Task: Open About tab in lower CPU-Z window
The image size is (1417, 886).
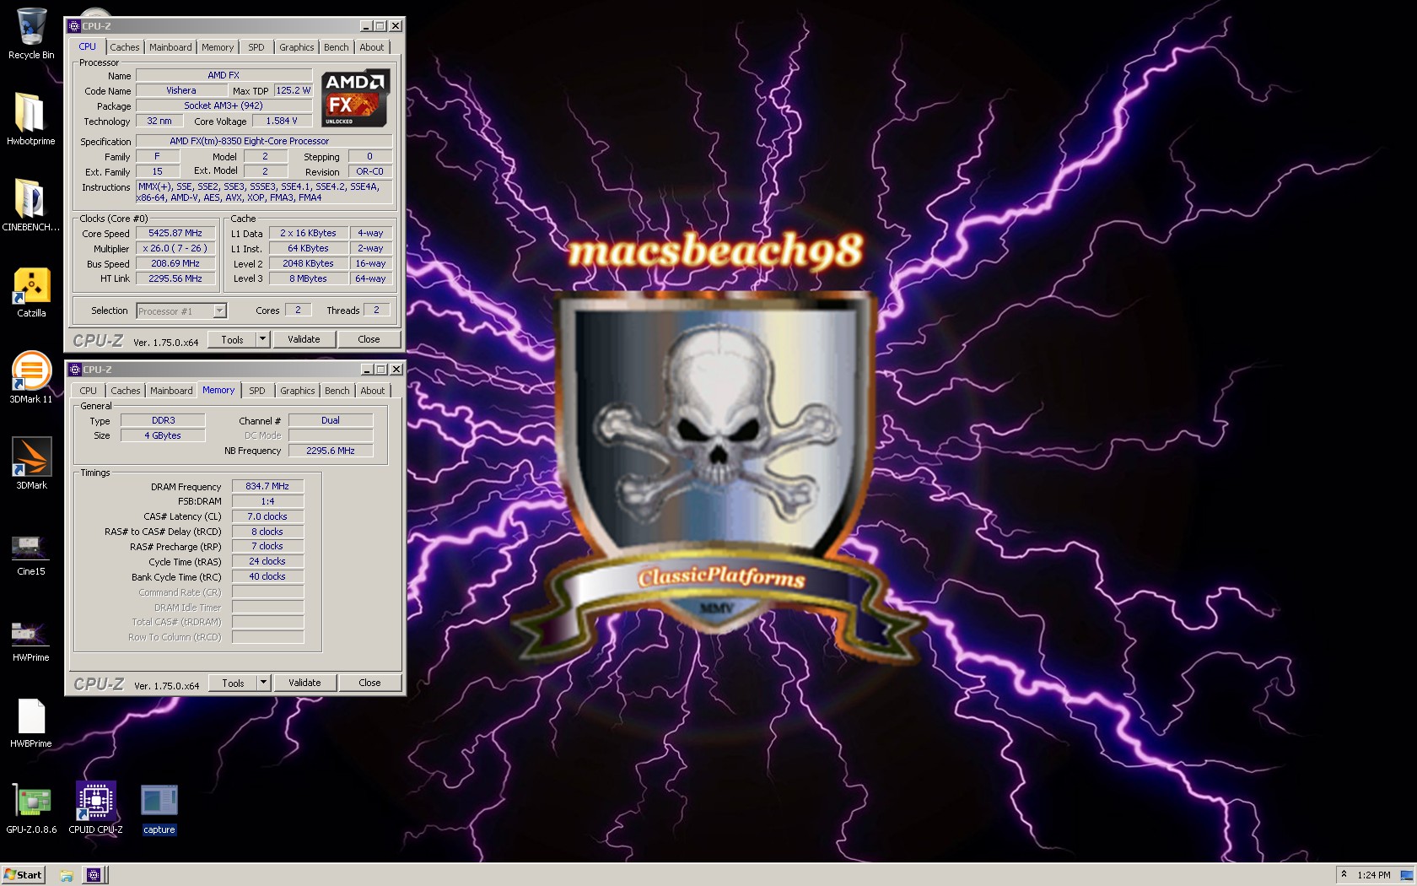Action: tap(373, 391)
